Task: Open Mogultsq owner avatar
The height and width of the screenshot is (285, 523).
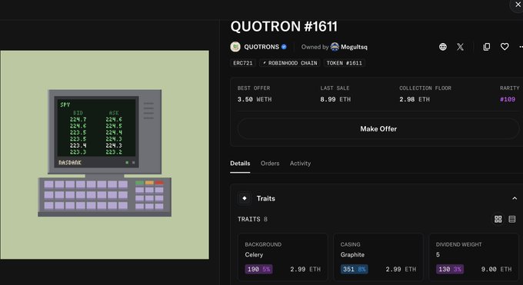Action: pos(335,47)
